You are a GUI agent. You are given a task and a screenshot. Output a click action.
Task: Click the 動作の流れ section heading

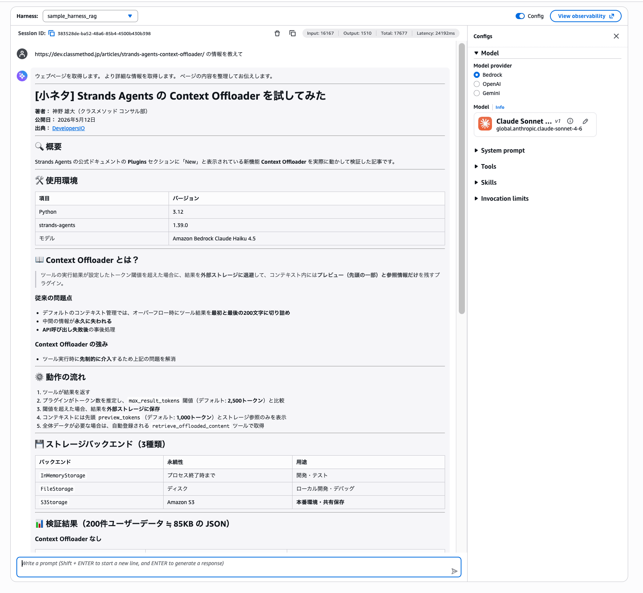(60, 377)
